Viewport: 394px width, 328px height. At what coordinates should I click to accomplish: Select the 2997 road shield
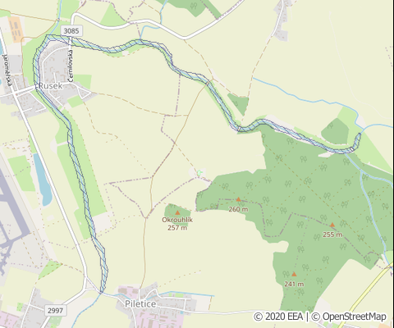[55, 311]
